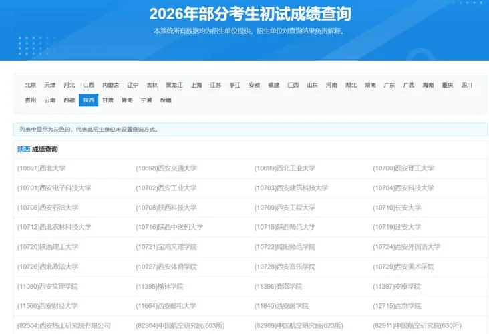
Task: Select (10704)西安科技大学 entry
Action: pyautogui.click(x=403, y=188)
